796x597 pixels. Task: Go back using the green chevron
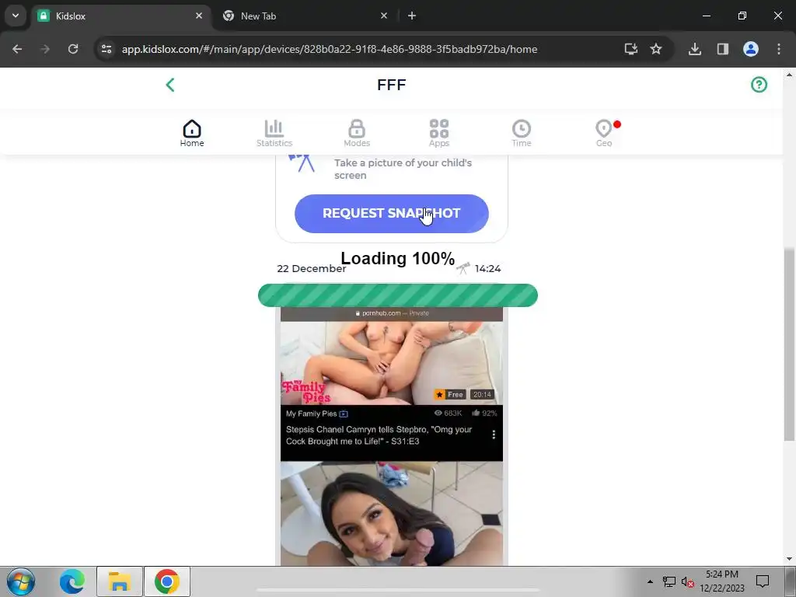pos(170,85)
